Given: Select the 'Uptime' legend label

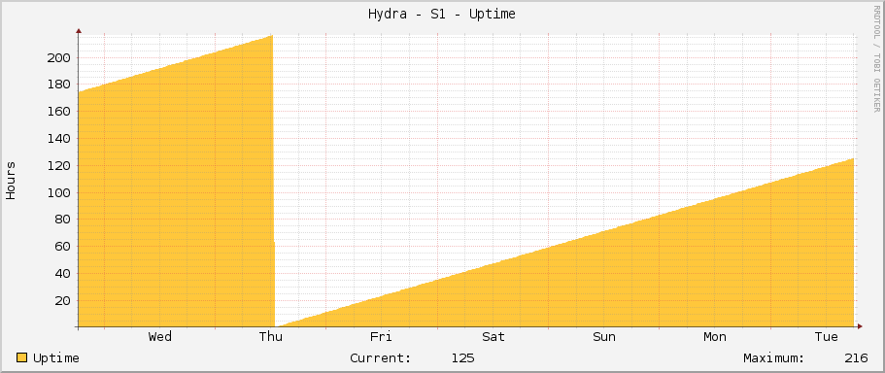Looking at the screenshot, I should pos(56,358).
